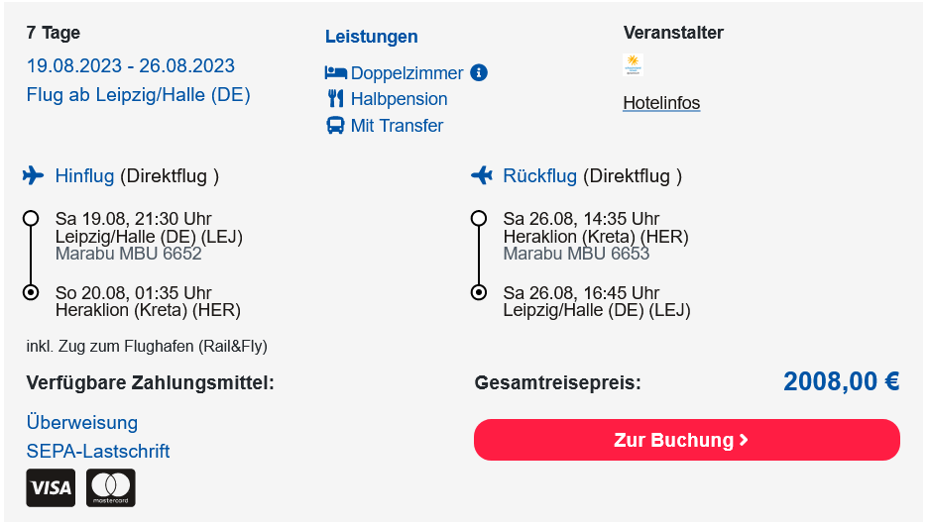Select the Überweisung payment option
This screenshot has width=929, height=526.
(81, 422)
